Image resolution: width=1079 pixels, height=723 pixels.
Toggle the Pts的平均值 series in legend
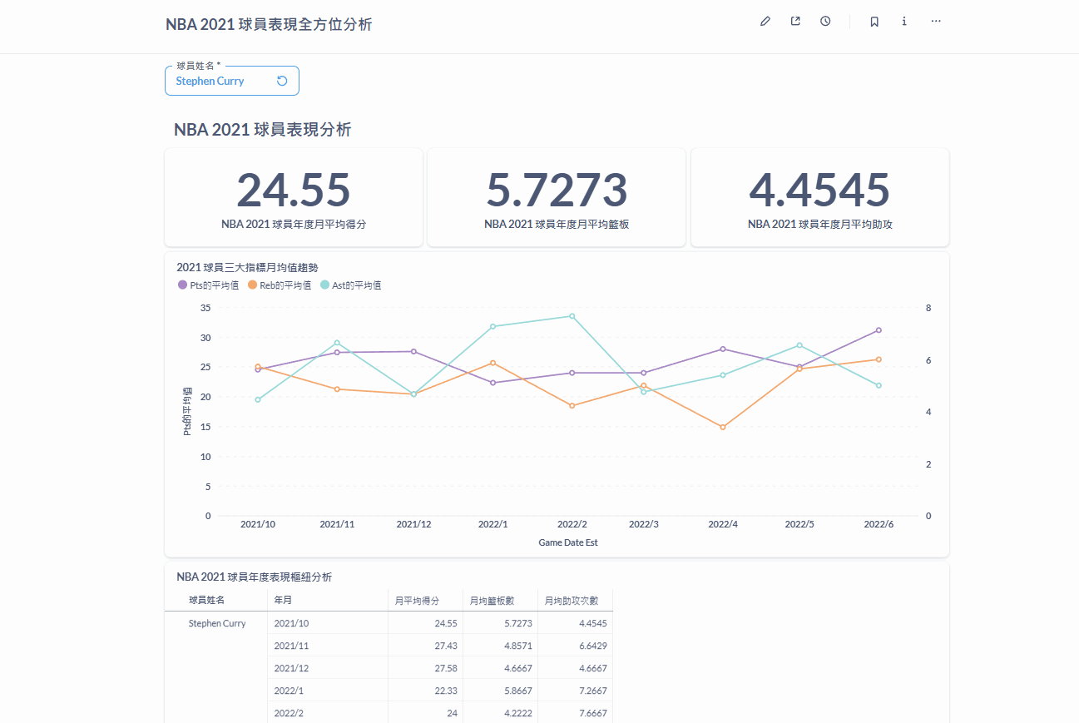click(x=208, y=285)
